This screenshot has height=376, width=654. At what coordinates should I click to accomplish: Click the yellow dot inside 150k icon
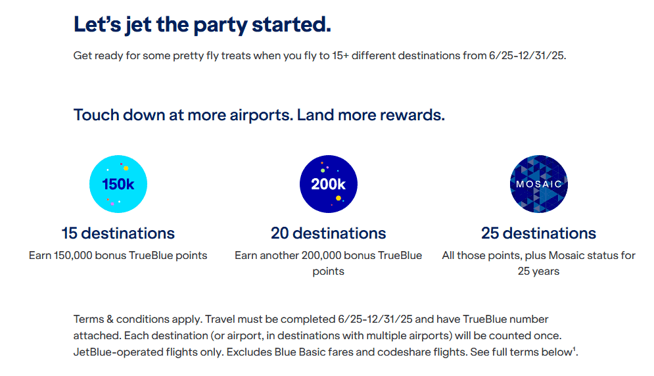(x=126, y=168)
